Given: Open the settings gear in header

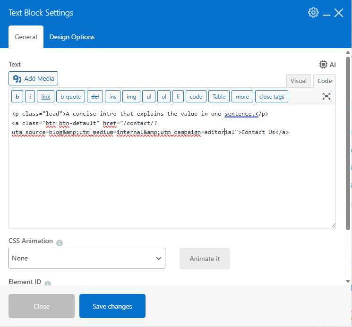Looking at the screenshot, I should click(x=313, y=13).
